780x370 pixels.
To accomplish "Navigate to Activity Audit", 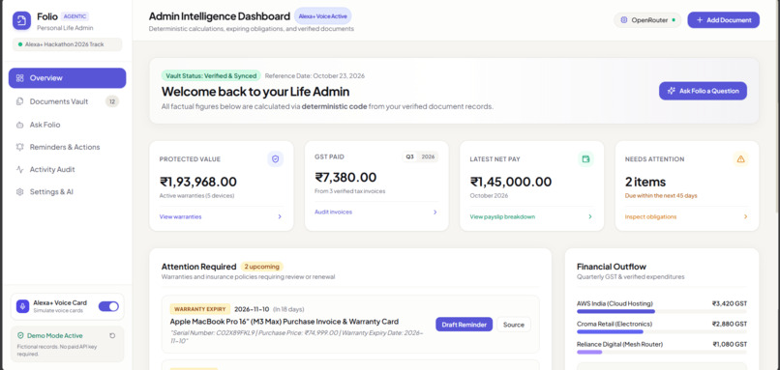I will [x=67, y=169].
